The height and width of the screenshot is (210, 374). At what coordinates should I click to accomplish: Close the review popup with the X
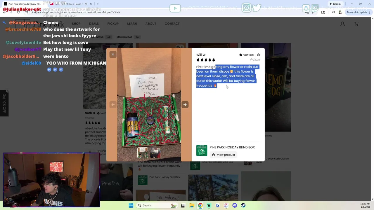pyautogui.click(x=113, y=55)
